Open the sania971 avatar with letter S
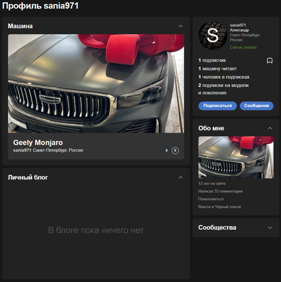This screenshot has width=281, height=282. click(213, 35)
